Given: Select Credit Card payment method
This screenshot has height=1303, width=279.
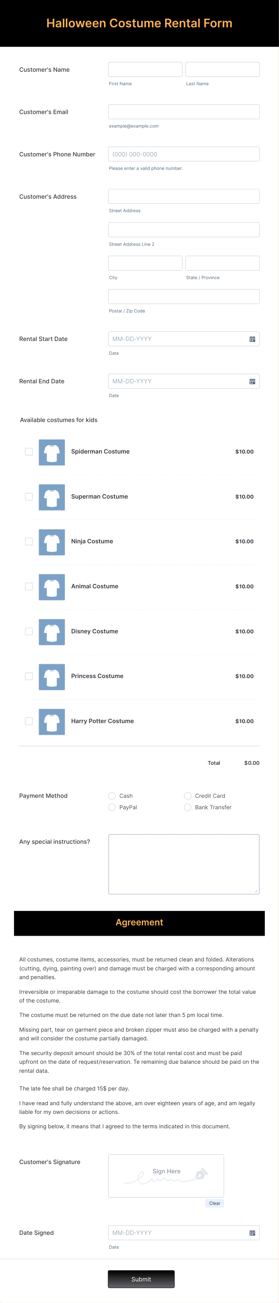Looking at the screenshot, I should 187,796.
